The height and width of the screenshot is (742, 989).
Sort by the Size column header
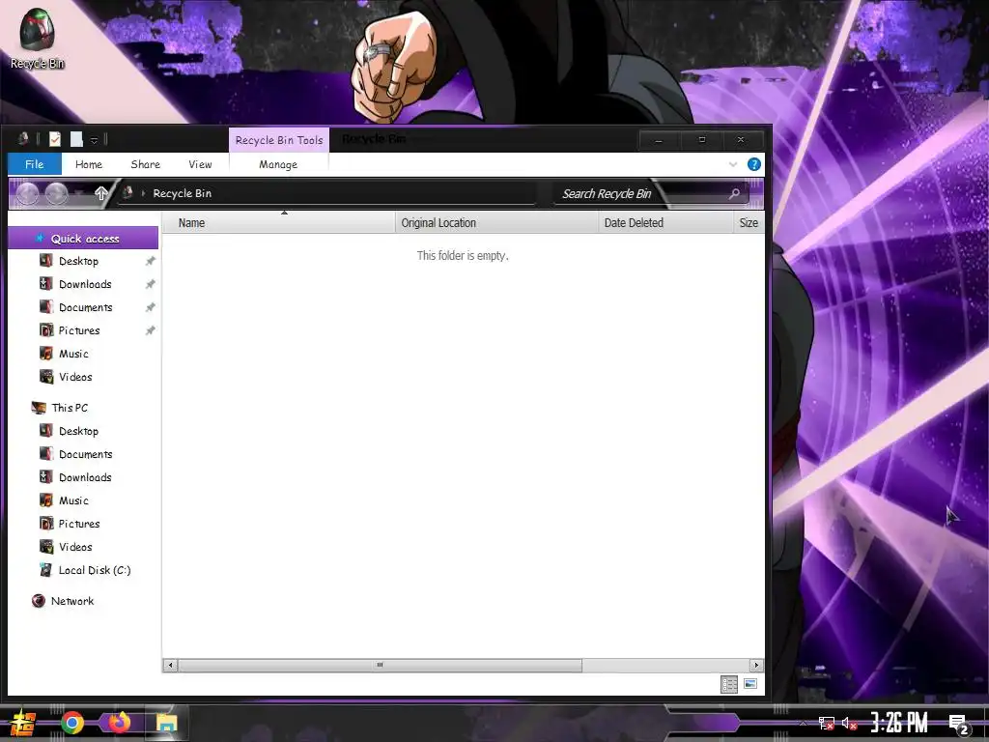pos(749,223)
